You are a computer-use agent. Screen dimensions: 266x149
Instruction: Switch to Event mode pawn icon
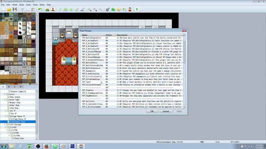click(x=53, y=10)
